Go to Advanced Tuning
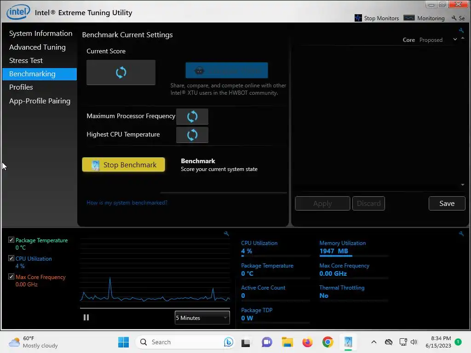The image size is (471, 353). click(x=37, y=47)
